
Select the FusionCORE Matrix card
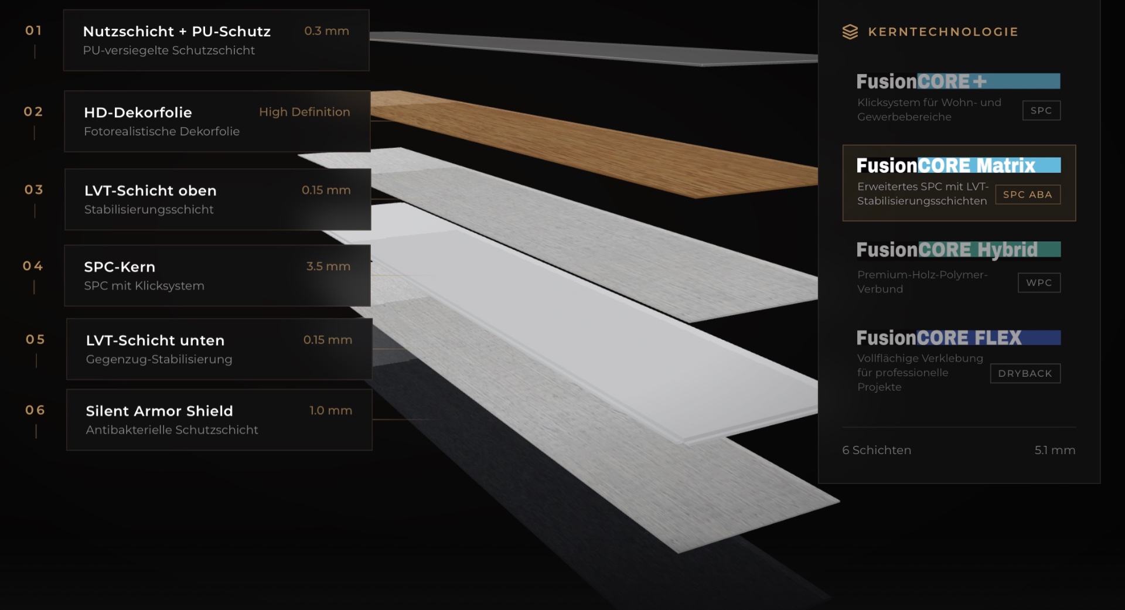click(x=959, y=183)
